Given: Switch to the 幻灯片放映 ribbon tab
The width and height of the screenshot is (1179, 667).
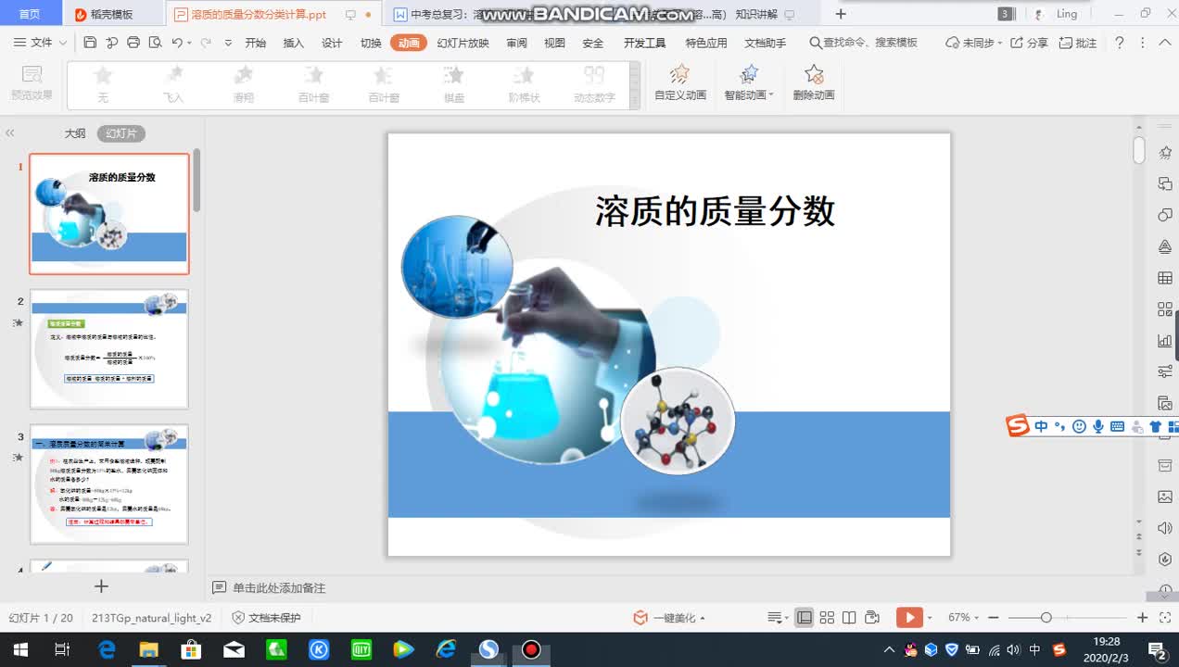Looking at the screenshot, I should 463,42.
